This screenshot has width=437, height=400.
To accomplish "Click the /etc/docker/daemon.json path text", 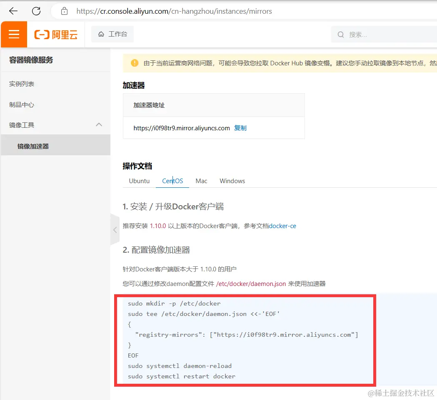I will pyautogui.click(x=251, y=284).
